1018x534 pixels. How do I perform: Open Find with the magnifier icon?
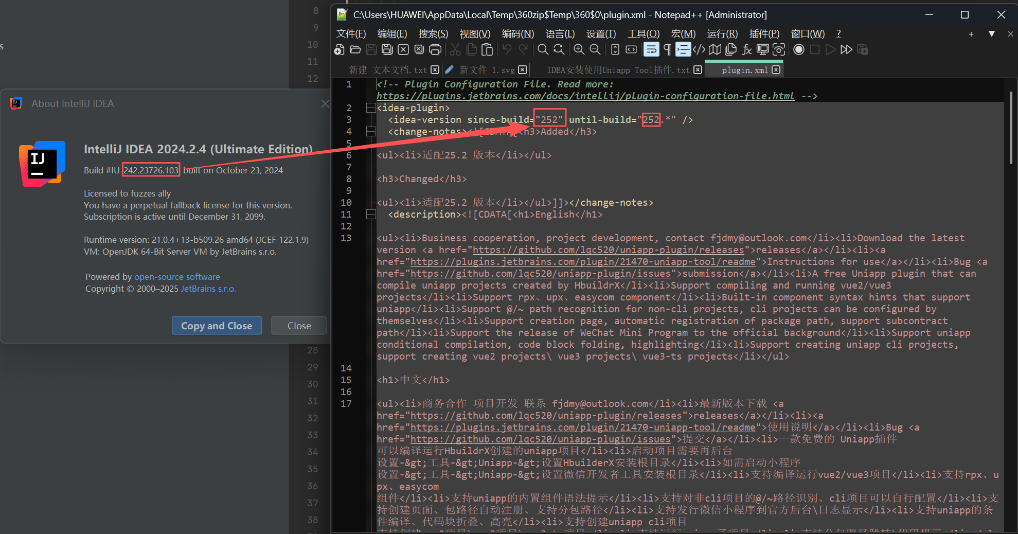click(x=543, y=50)
